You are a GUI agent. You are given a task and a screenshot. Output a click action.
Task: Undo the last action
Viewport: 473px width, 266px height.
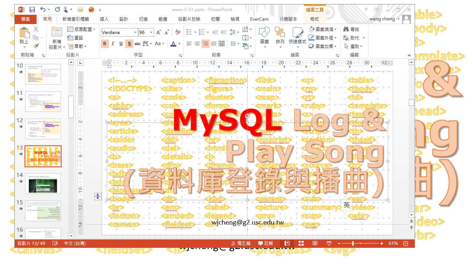tap(42, 10)
